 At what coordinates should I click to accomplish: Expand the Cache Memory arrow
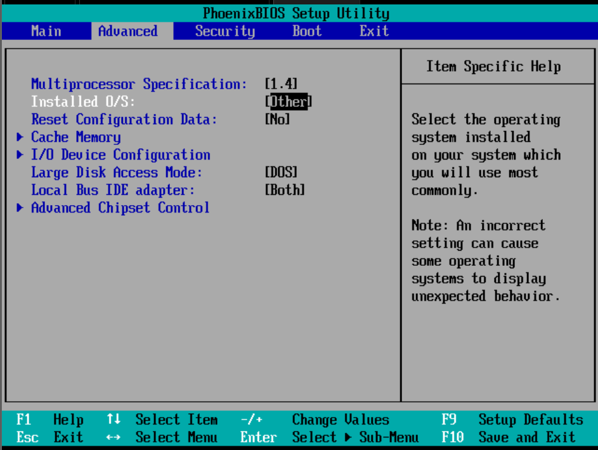click(x=20, y=137)
